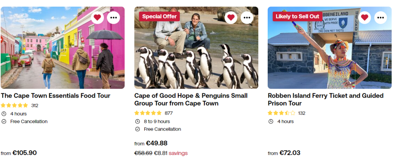Open more options on Cape Town Food Tour card
This screenshot has width=398, height=160.
114,17
